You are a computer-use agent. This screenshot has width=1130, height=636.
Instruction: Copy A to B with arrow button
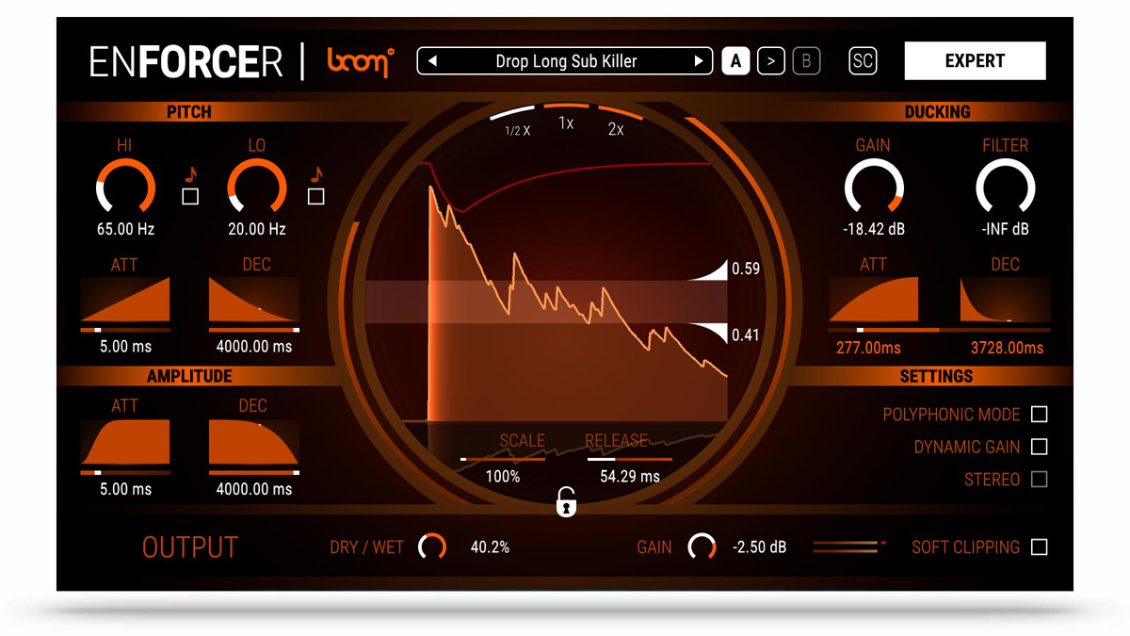point(769,60)
